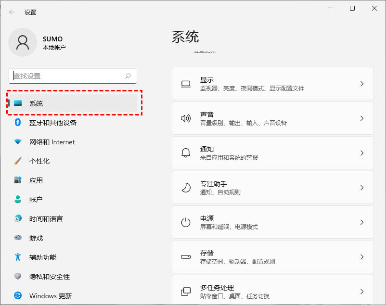Click the 帐户 person icon in sidebar
This screenshot has height=305, width=386.
18,199
